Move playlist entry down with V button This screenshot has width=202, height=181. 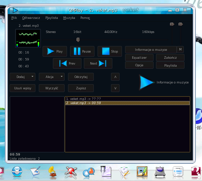click(x=115, y=88)
